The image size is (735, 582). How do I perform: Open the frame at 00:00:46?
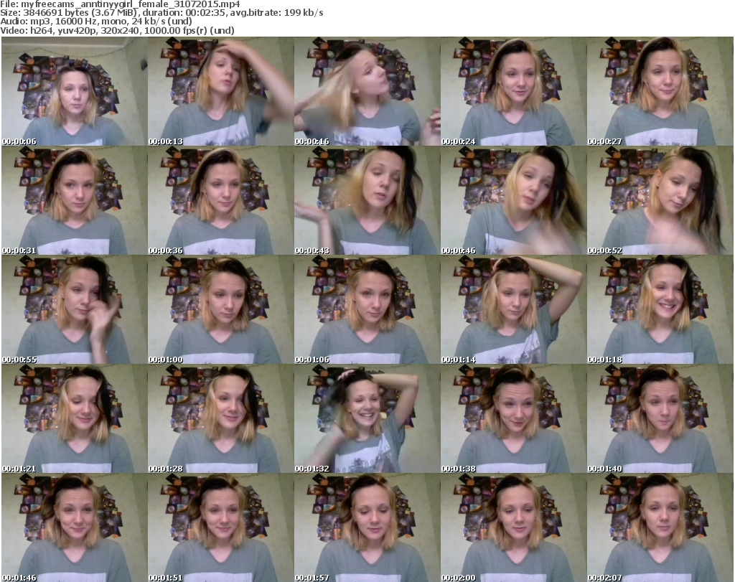[x=513, y=200]
